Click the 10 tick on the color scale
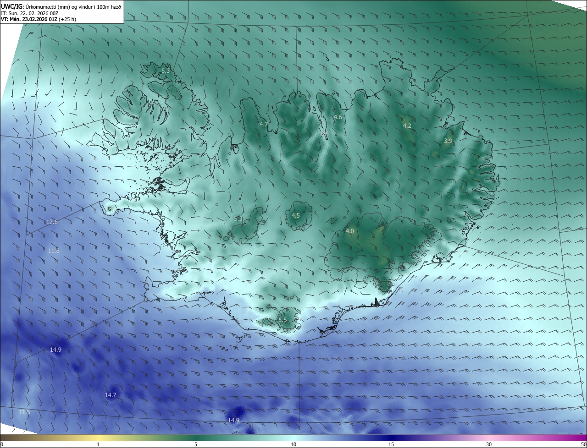The width and height of the screenshot is (587, 448). pos(293,444)
